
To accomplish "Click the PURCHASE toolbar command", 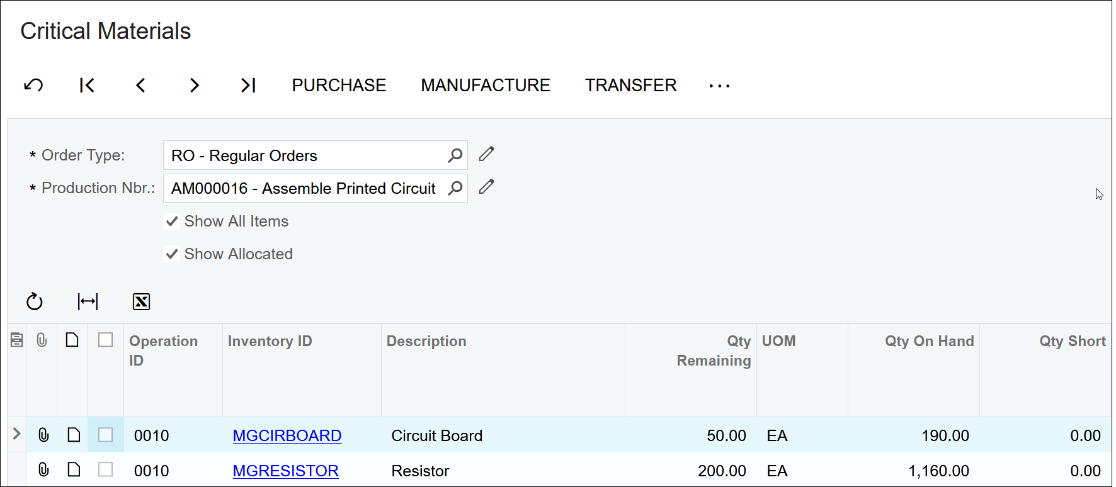I will coord(339,85).
